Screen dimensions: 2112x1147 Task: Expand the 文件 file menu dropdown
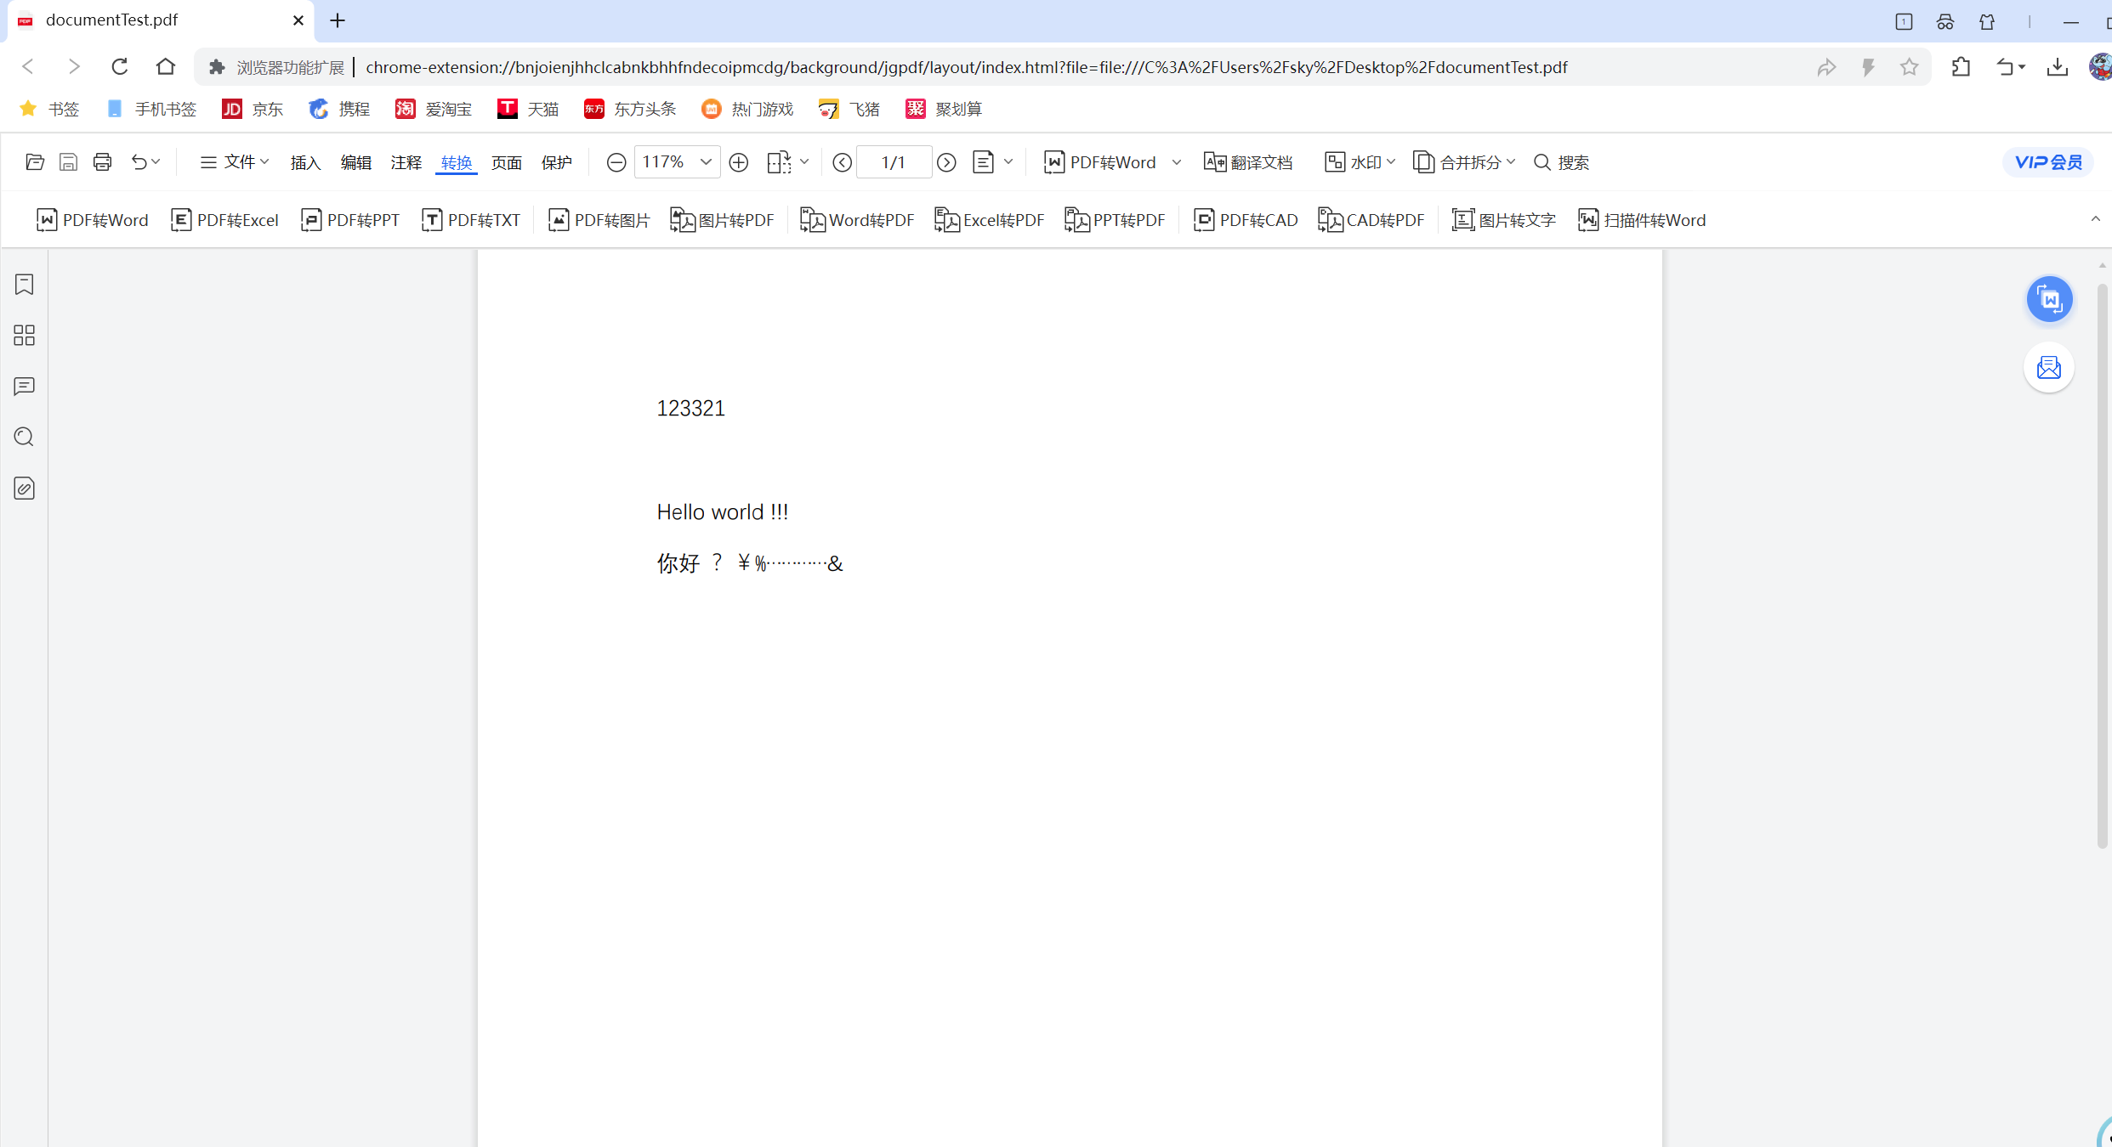[x=235, y=162]
